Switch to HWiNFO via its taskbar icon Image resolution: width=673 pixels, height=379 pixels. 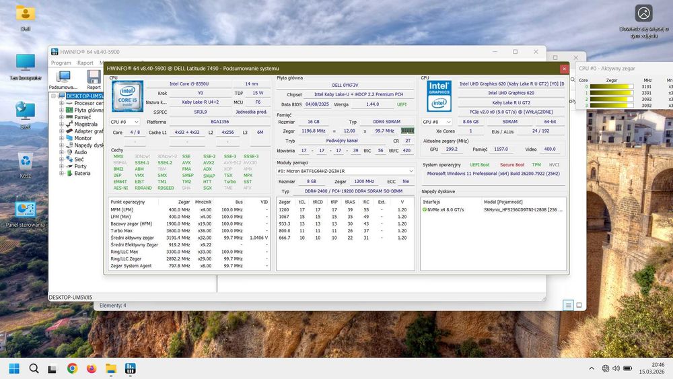click(x=130, y=368)
